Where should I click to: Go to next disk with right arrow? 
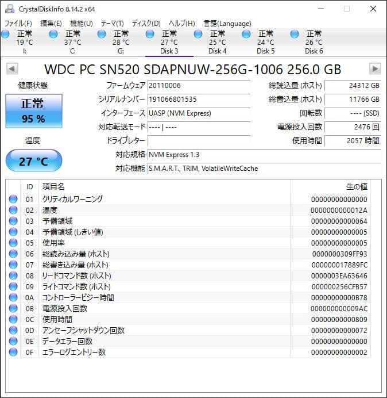(375, 69)
